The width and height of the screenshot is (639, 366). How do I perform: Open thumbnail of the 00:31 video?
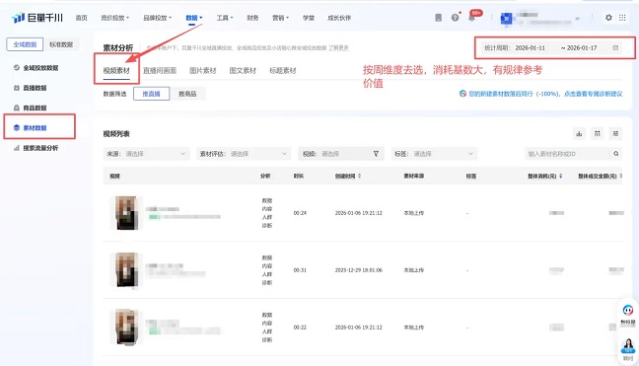pos(127,269)
